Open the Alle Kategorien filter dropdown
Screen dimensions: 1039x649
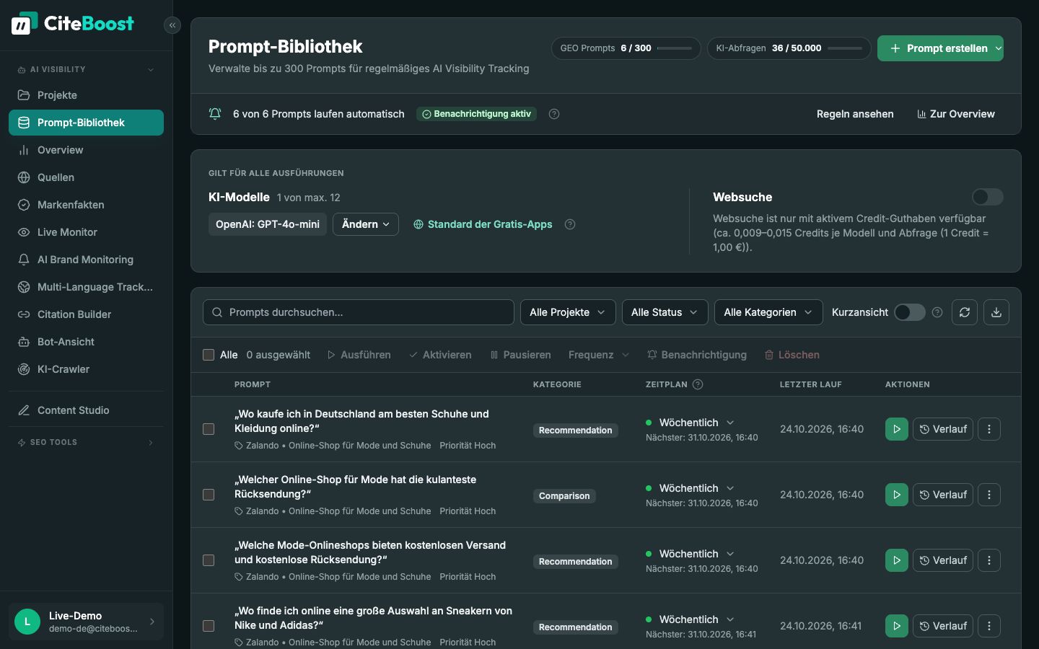tap(768, 312)
